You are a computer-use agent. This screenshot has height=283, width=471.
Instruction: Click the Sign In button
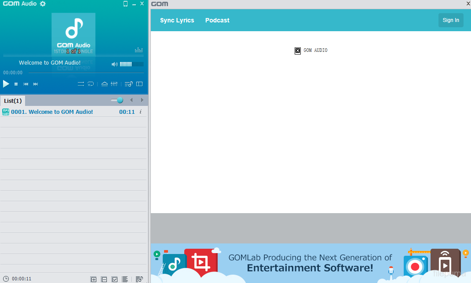point(451,20)
